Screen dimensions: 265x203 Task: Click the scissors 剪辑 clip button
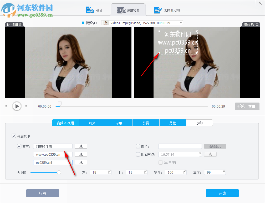click(247, 106)
